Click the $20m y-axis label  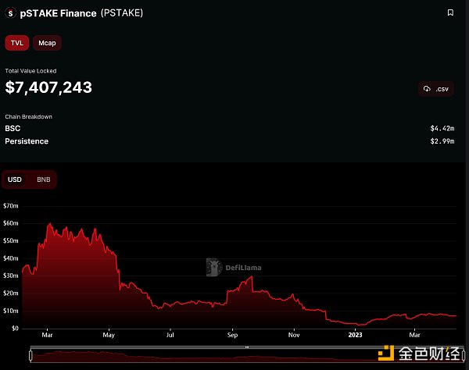pyautogui.click(x=11, y=294)
